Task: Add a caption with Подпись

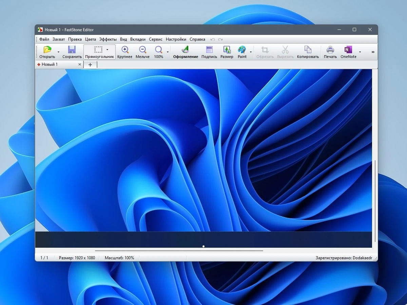Action: [x=209, y=52]
